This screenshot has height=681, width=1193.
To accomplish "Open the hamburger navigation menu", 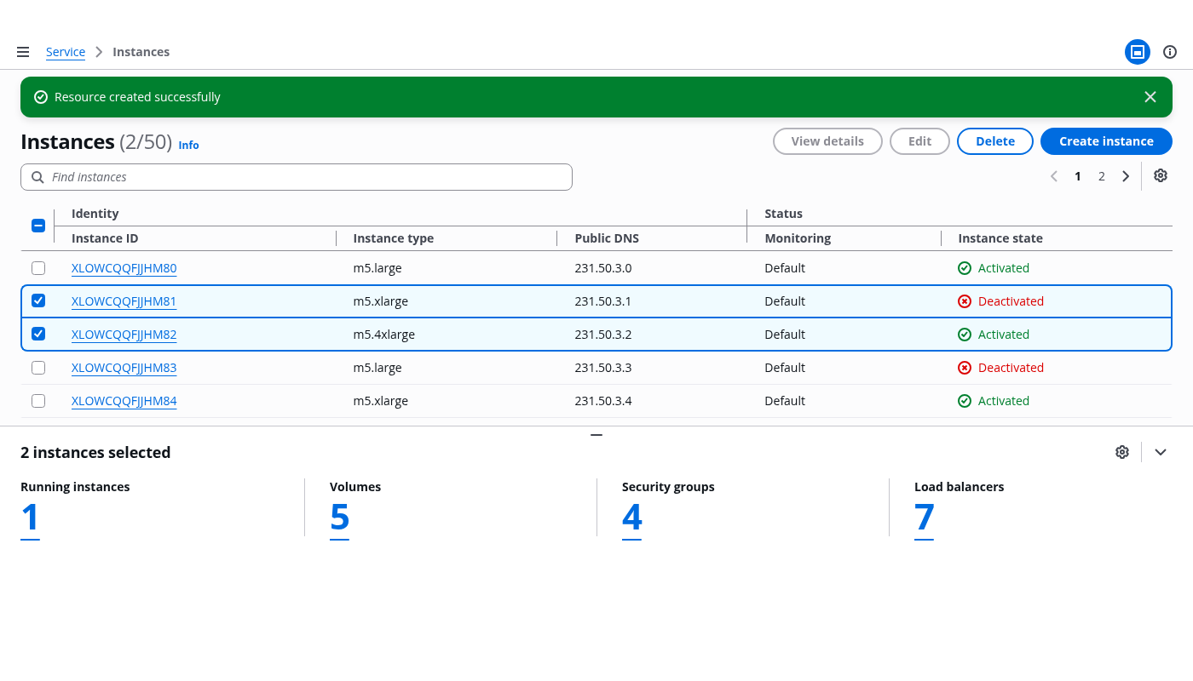I will pos(23,52).
